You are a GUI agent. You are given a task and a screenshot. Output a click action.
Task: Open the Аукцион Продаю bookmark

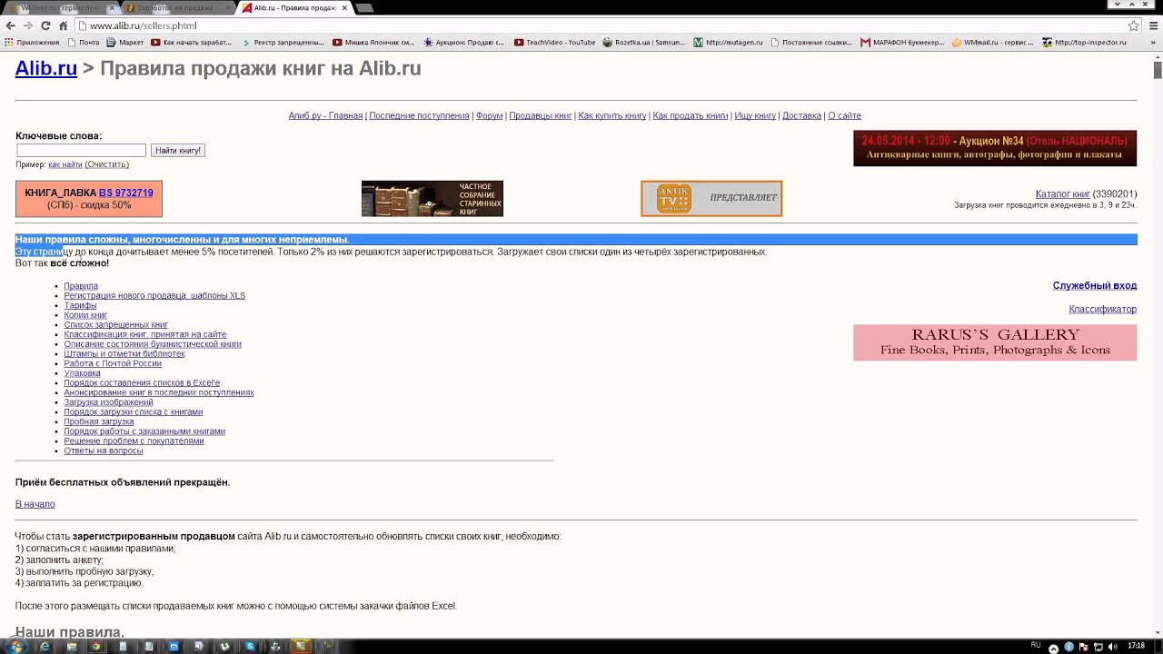[x=463, y=42]
